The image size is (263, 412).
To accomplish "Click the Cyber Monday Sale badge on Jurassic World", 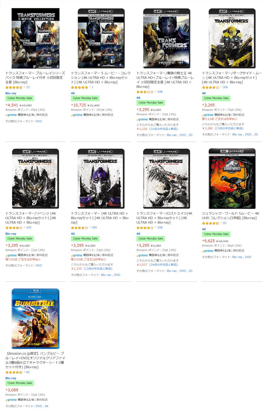I will coord(216,234).
